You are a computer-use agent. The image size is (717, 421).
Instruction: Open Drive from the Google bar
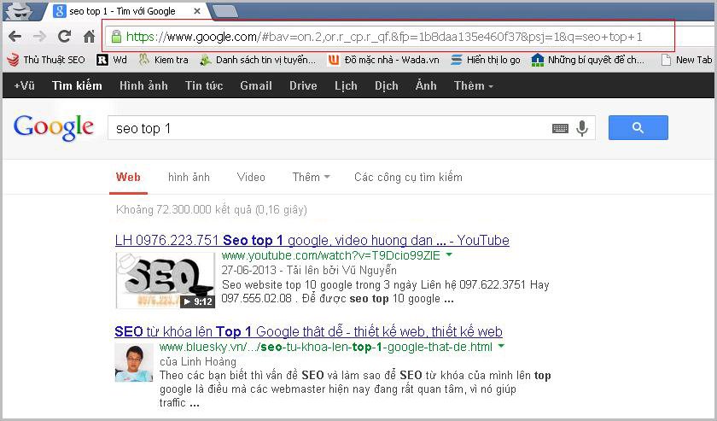point(303,85)
